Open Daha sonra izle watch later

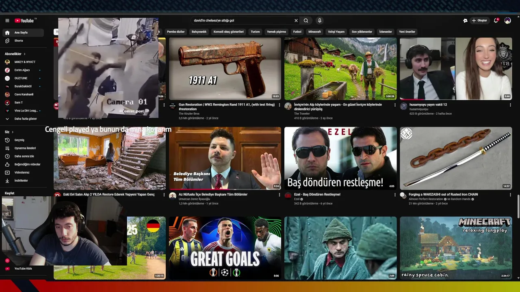(24, 156)
